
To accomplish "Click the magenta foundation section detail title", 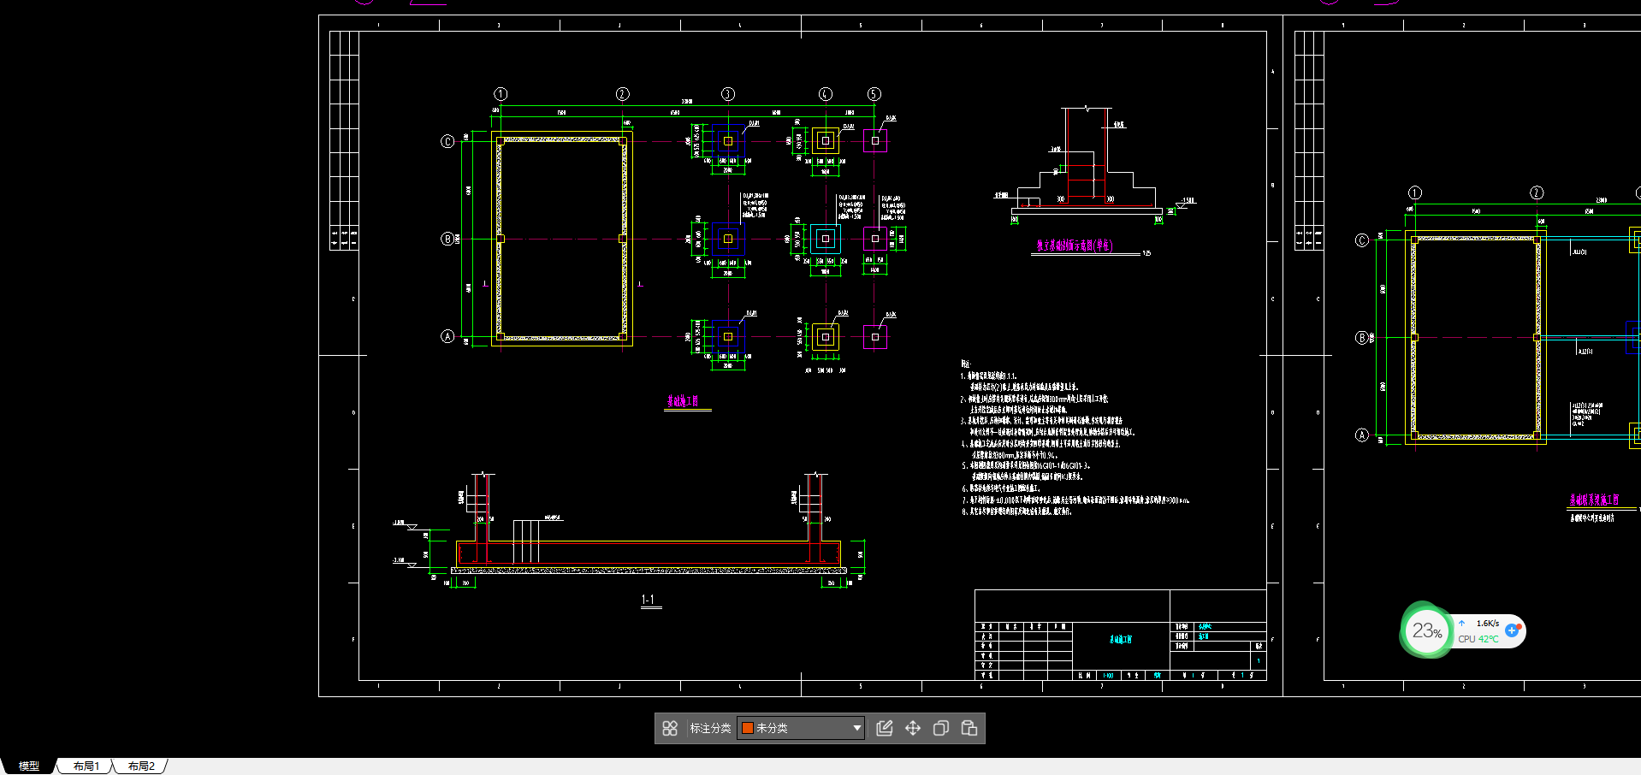I will [1075, 246].
